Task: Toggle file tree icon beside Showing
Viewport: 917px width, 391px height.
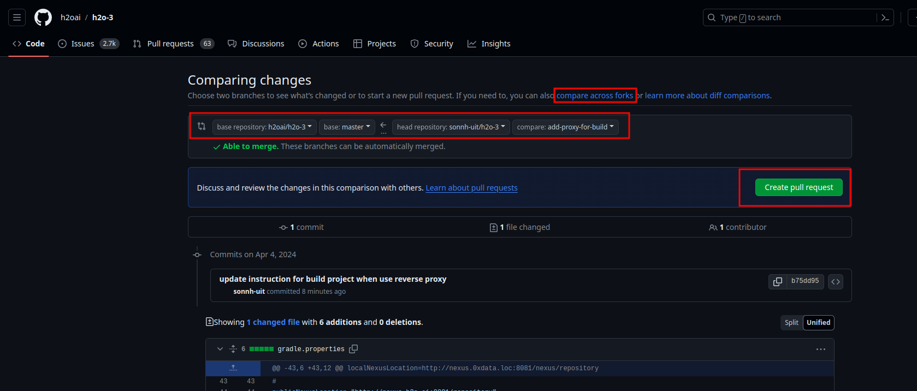Action: coord(209,322)
